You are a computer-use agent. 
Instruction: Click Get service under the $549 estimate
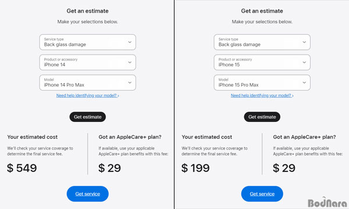click(x=87, y=194)
